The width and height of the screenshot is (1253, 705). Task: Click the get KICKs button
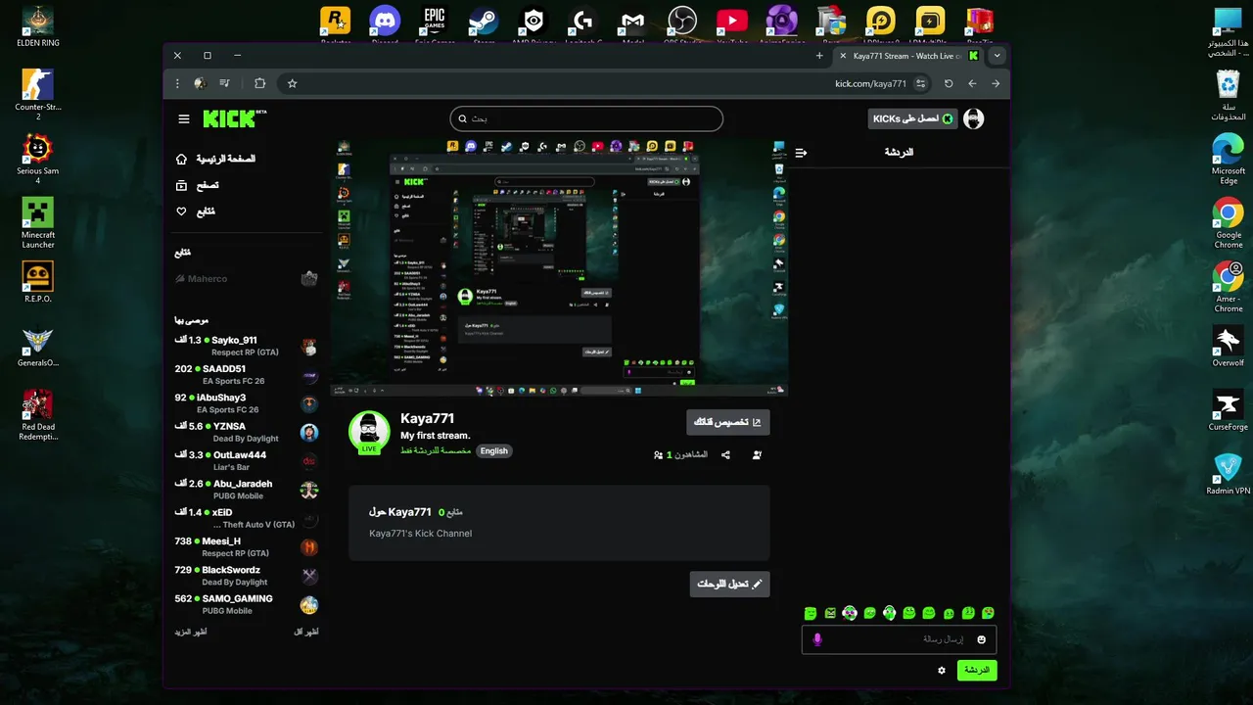[x=911, y=118]
